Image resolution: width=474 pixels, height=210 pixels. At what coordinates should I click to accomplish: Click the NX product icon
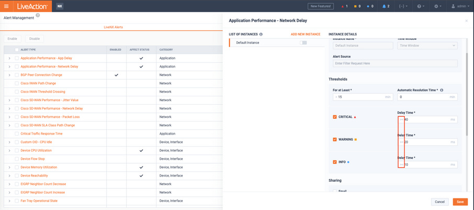click(x=60, y=6)
